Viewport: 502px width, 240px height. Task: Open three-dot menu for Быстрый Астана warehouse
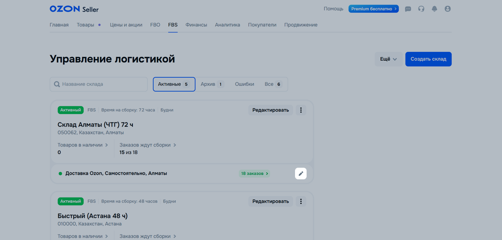click(301, 201)
